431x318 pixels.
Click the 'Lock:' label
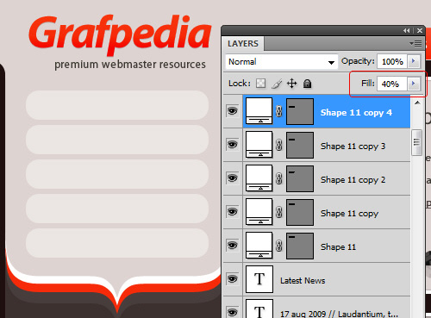[240, 84]
